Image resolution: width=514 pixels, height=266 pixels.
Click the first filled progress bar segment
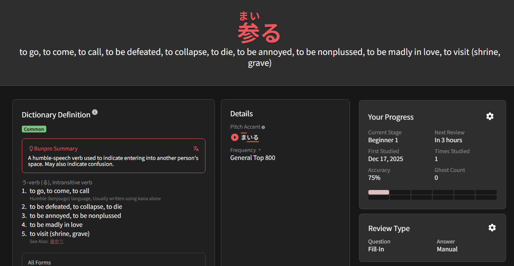pos(379,192)
